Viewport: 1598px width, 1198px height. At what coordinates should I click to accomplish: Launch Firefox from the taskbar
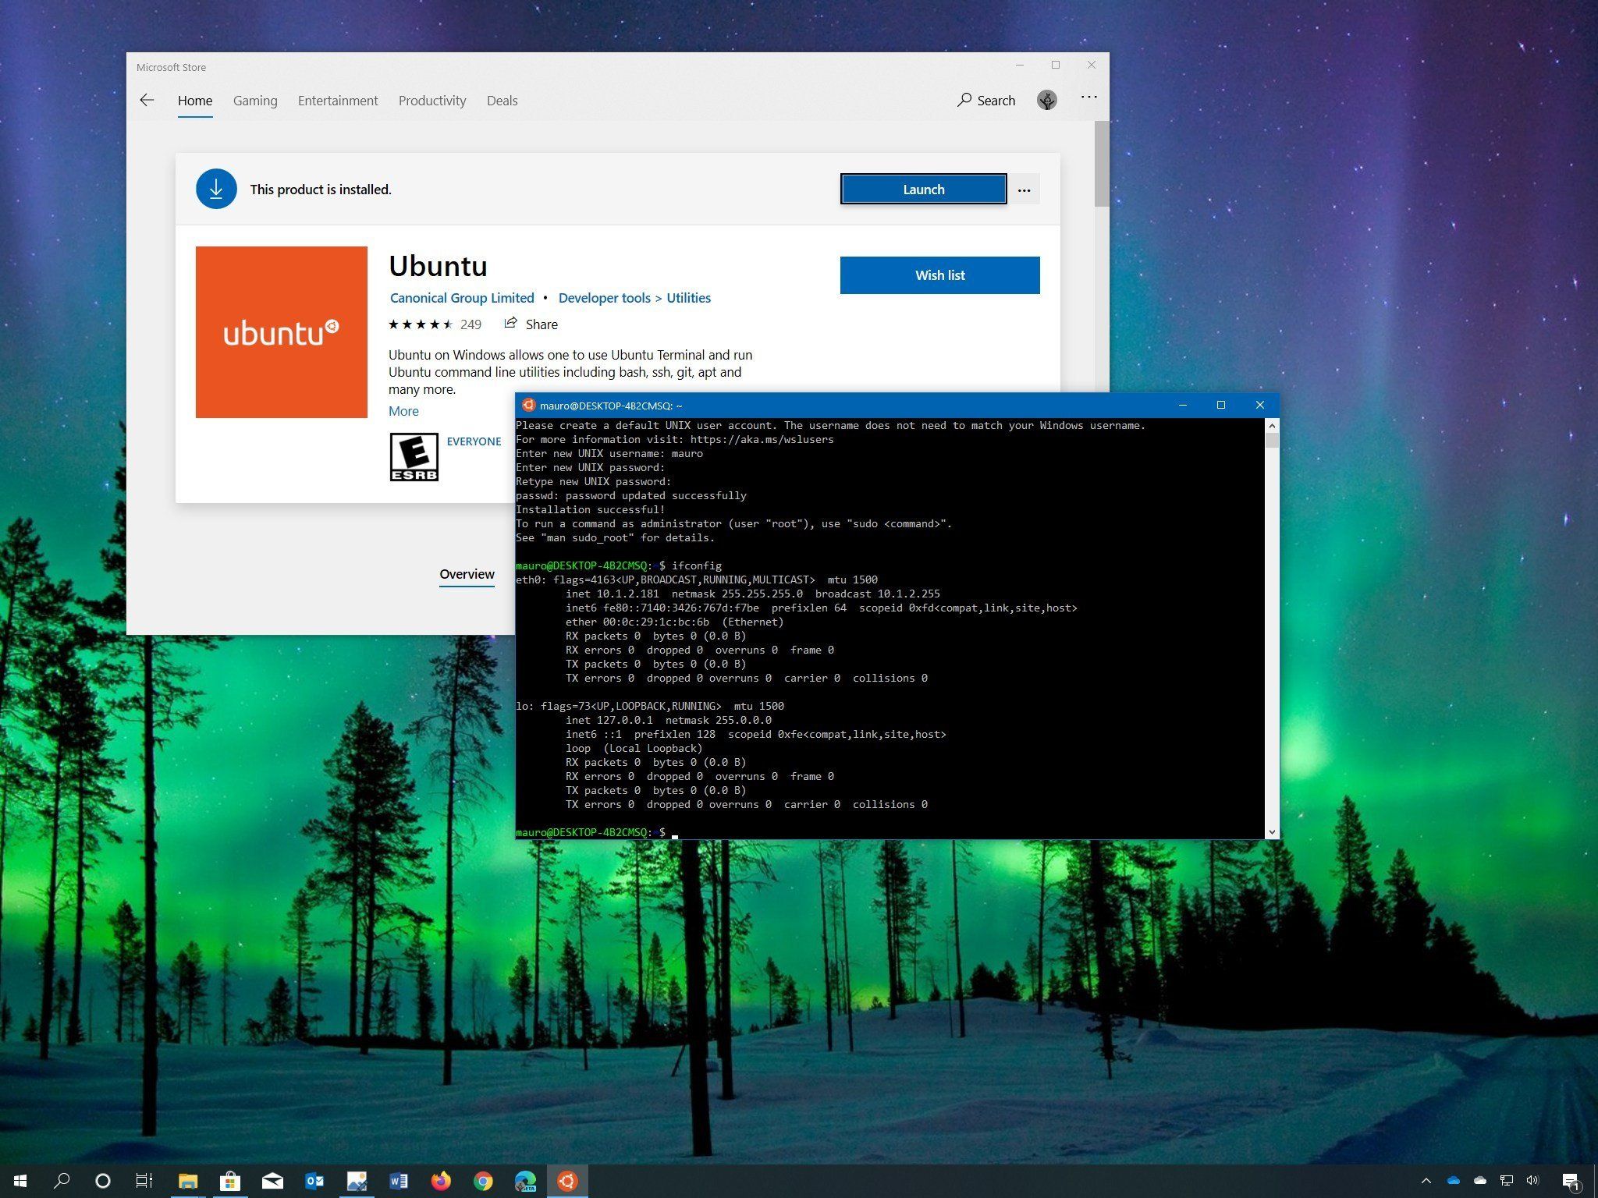coord(441,1181)
